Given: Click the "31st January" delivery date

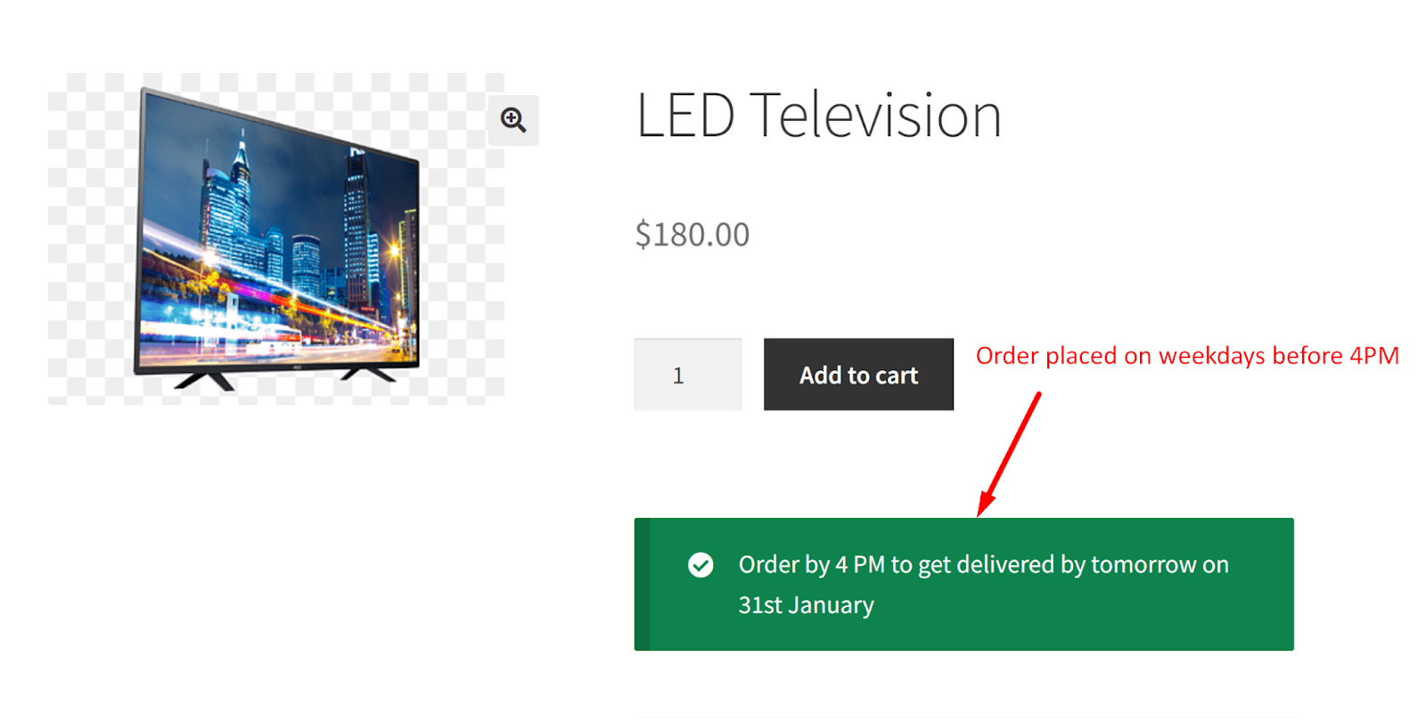Looking at the screenshot, I should [x=806, y=605].
